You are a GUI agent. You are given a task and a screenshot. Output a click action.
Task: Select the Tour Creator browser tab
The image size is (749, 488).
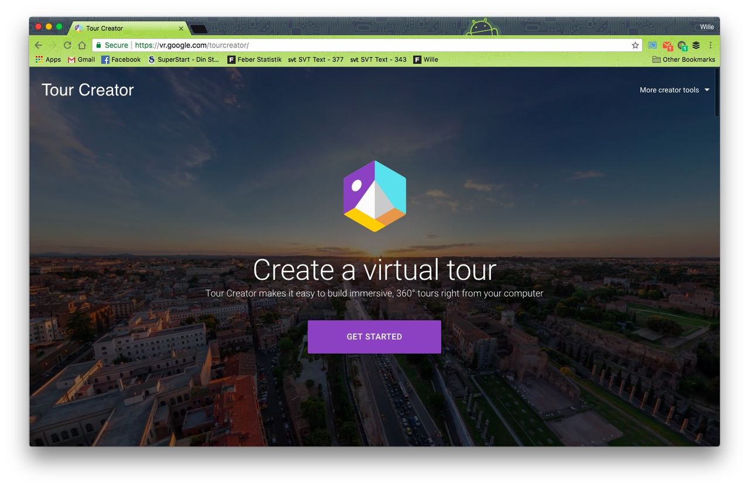pos(129,28)
